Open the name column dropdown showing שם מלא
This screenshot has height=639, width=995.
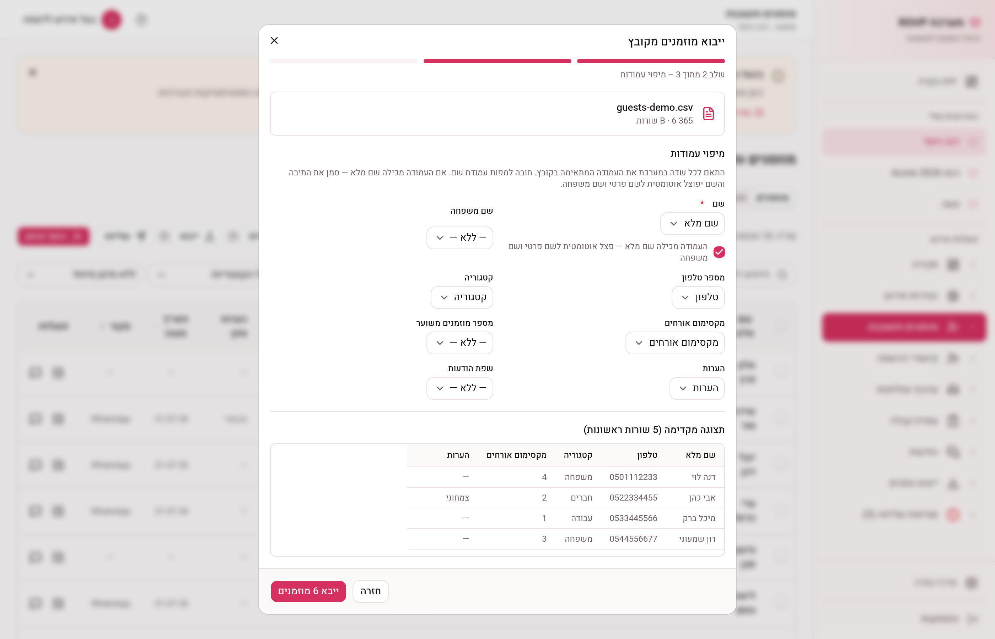tap(692, 223)
